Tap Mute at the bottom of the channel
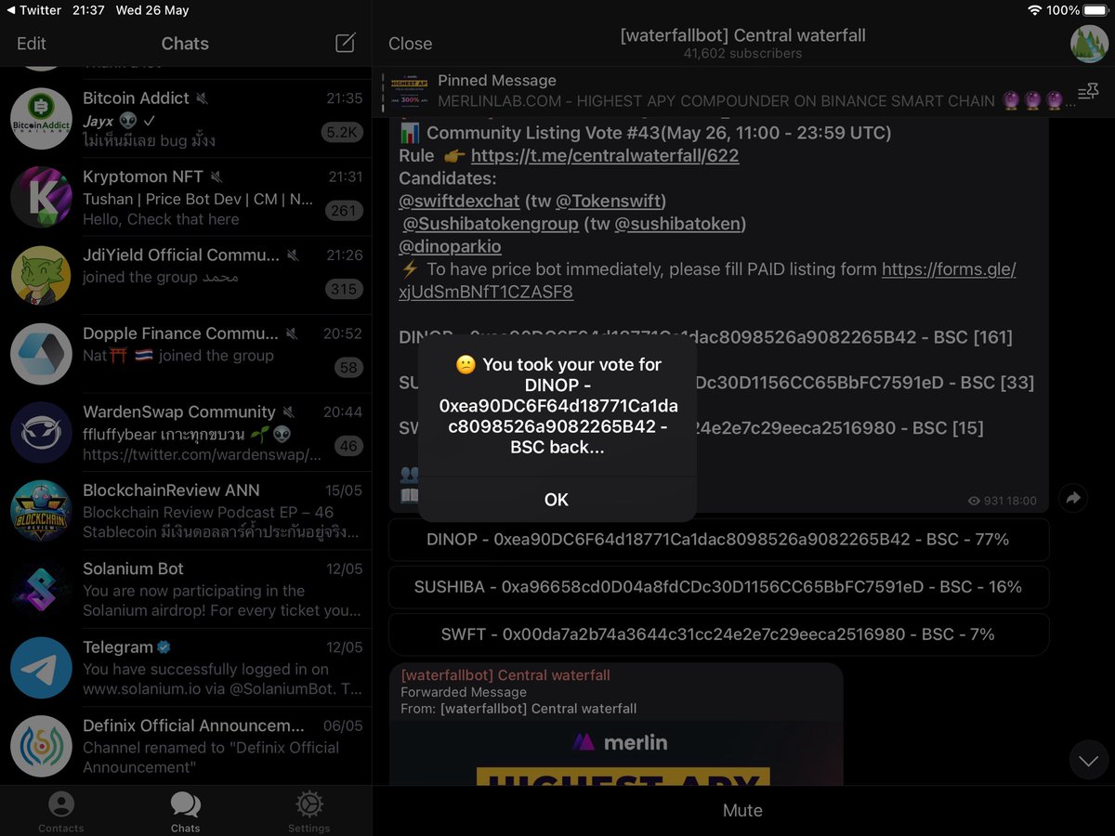Viewport: 1115px width, 836px height. click(742, 810)
